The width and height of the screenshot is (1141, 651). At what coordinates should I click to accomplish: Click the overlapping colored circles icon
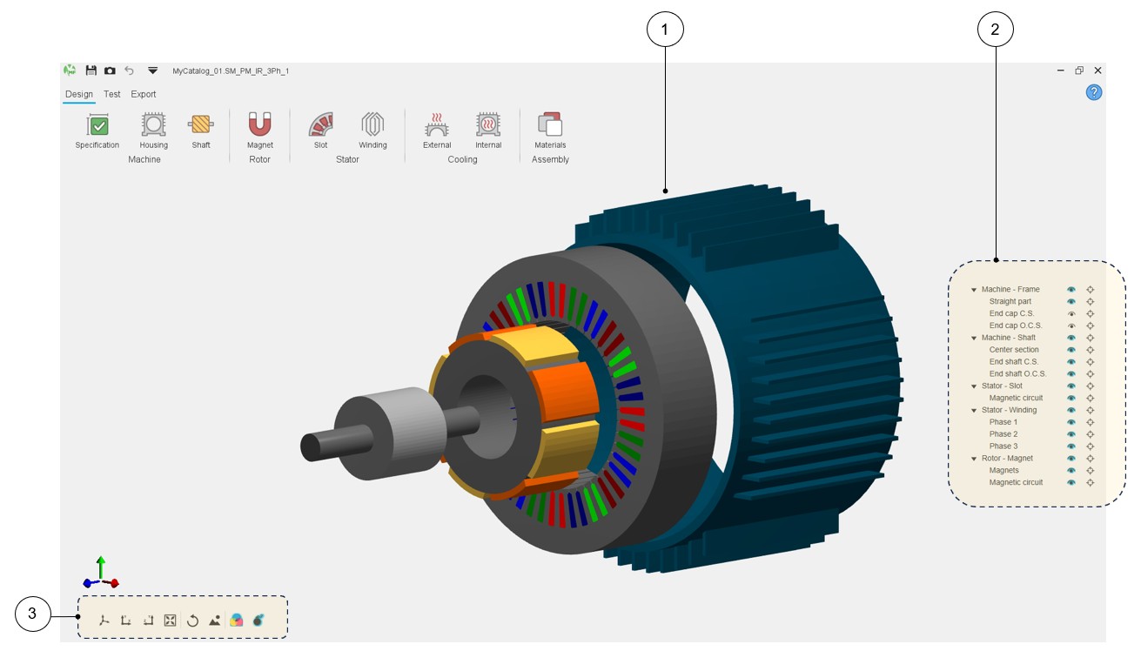click(x=237, y=621)
